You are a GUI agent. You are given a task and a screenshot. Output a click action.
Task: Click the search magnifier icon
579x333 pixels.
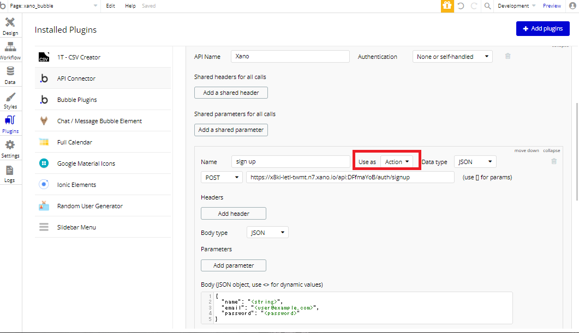pyautogui.click(x=487, y=6)
